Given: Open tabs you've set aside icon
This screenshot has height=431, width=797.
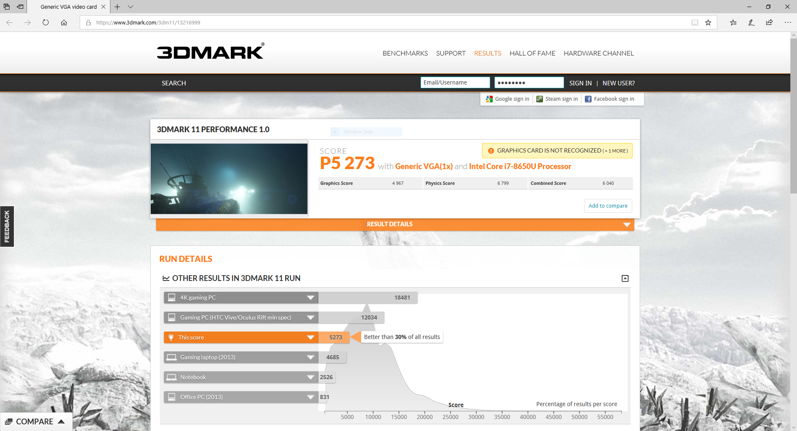Looking at the screenshot, I should pos(7,7).
